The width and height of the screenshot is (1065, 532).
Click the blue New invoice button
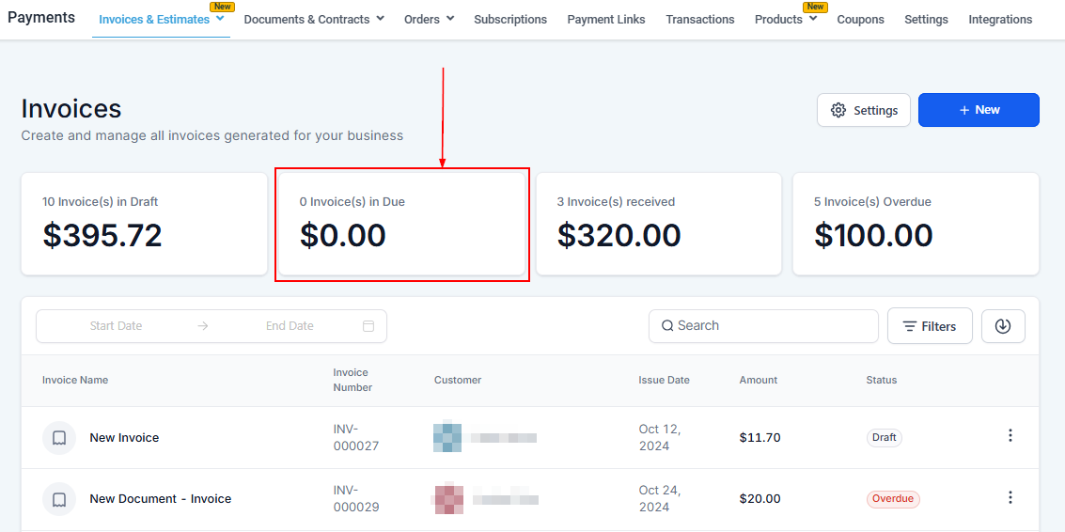[x=979, y=110]
